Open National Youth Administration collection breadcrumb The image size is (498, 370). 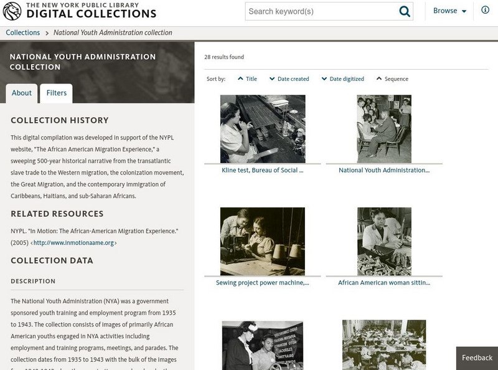coord(113,33)
